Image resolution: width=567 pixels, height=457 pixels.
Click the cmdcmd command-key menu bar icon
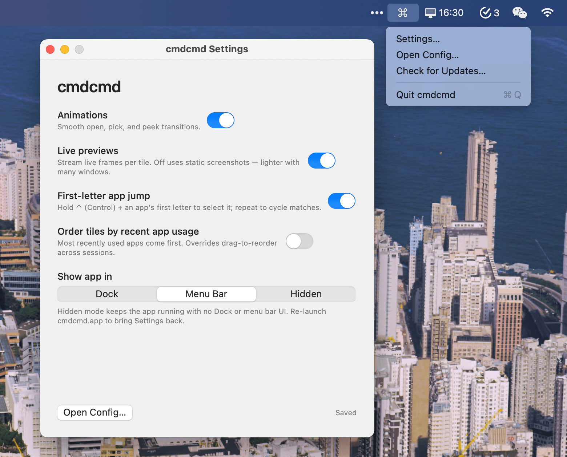[x=403, y=13]
